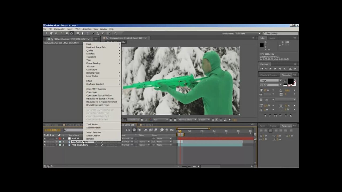The width and height of the screenshot is (342, 192).
Task: Expand layer 1 Null 38 properties
Action: click(57, 138)
